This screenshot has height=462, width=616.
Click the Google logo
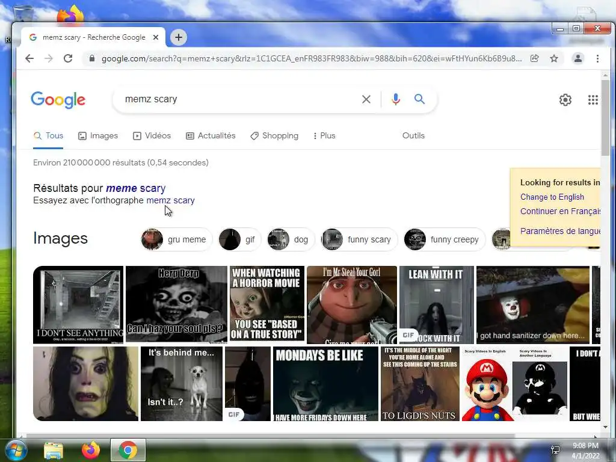pyautogui.click(x=58, y=100)
